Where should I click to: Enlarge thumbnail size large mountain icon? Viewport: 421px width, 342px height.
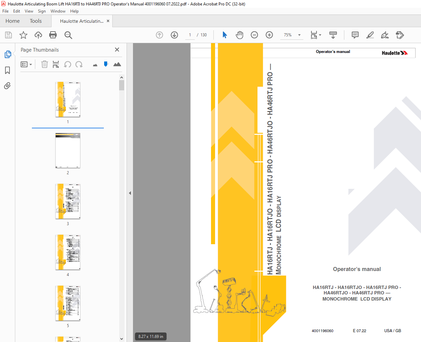(117, 64)
